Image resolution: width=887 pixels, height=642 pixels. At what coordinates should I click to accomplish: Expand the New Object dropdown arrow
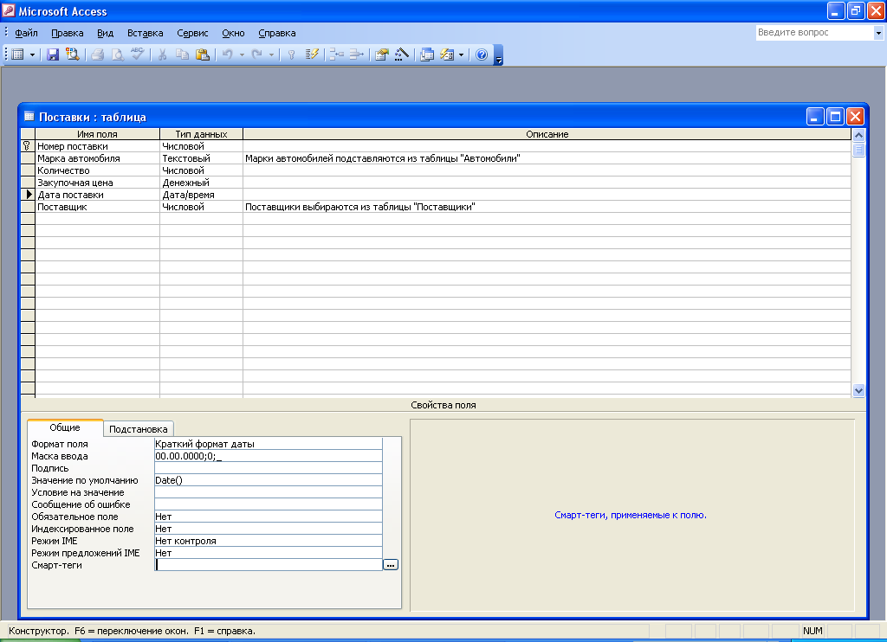point(461,55)
